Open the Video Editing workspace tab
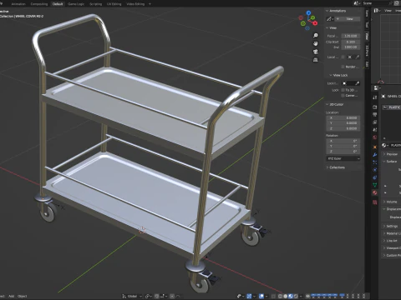This screenshot has height=300, width=401. coord(135,4)
